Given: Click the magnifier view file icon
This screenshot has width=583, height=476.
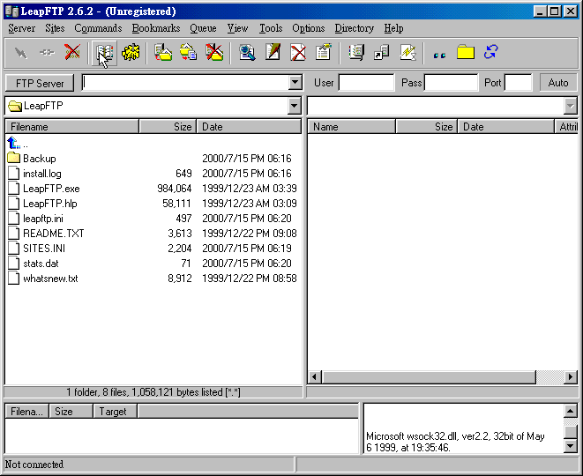Looking at the screenshot, I should point(247,52).
